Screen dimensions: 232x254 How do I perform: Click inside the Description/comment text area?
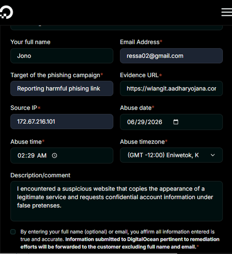point(117,201)
